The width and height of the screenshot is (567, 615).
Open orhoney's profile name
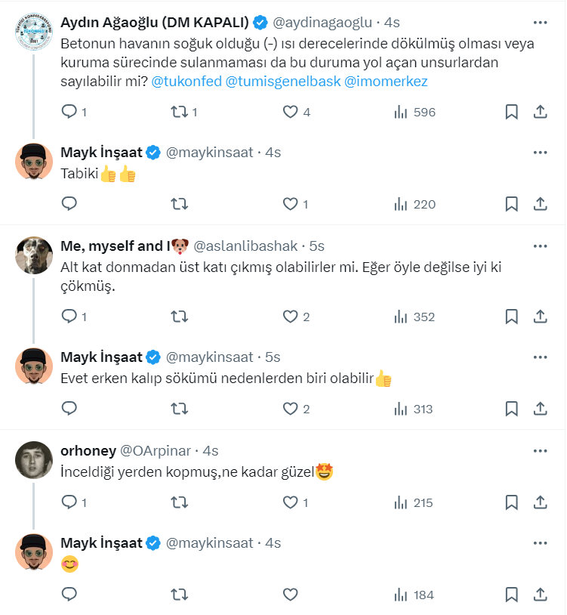88,451
